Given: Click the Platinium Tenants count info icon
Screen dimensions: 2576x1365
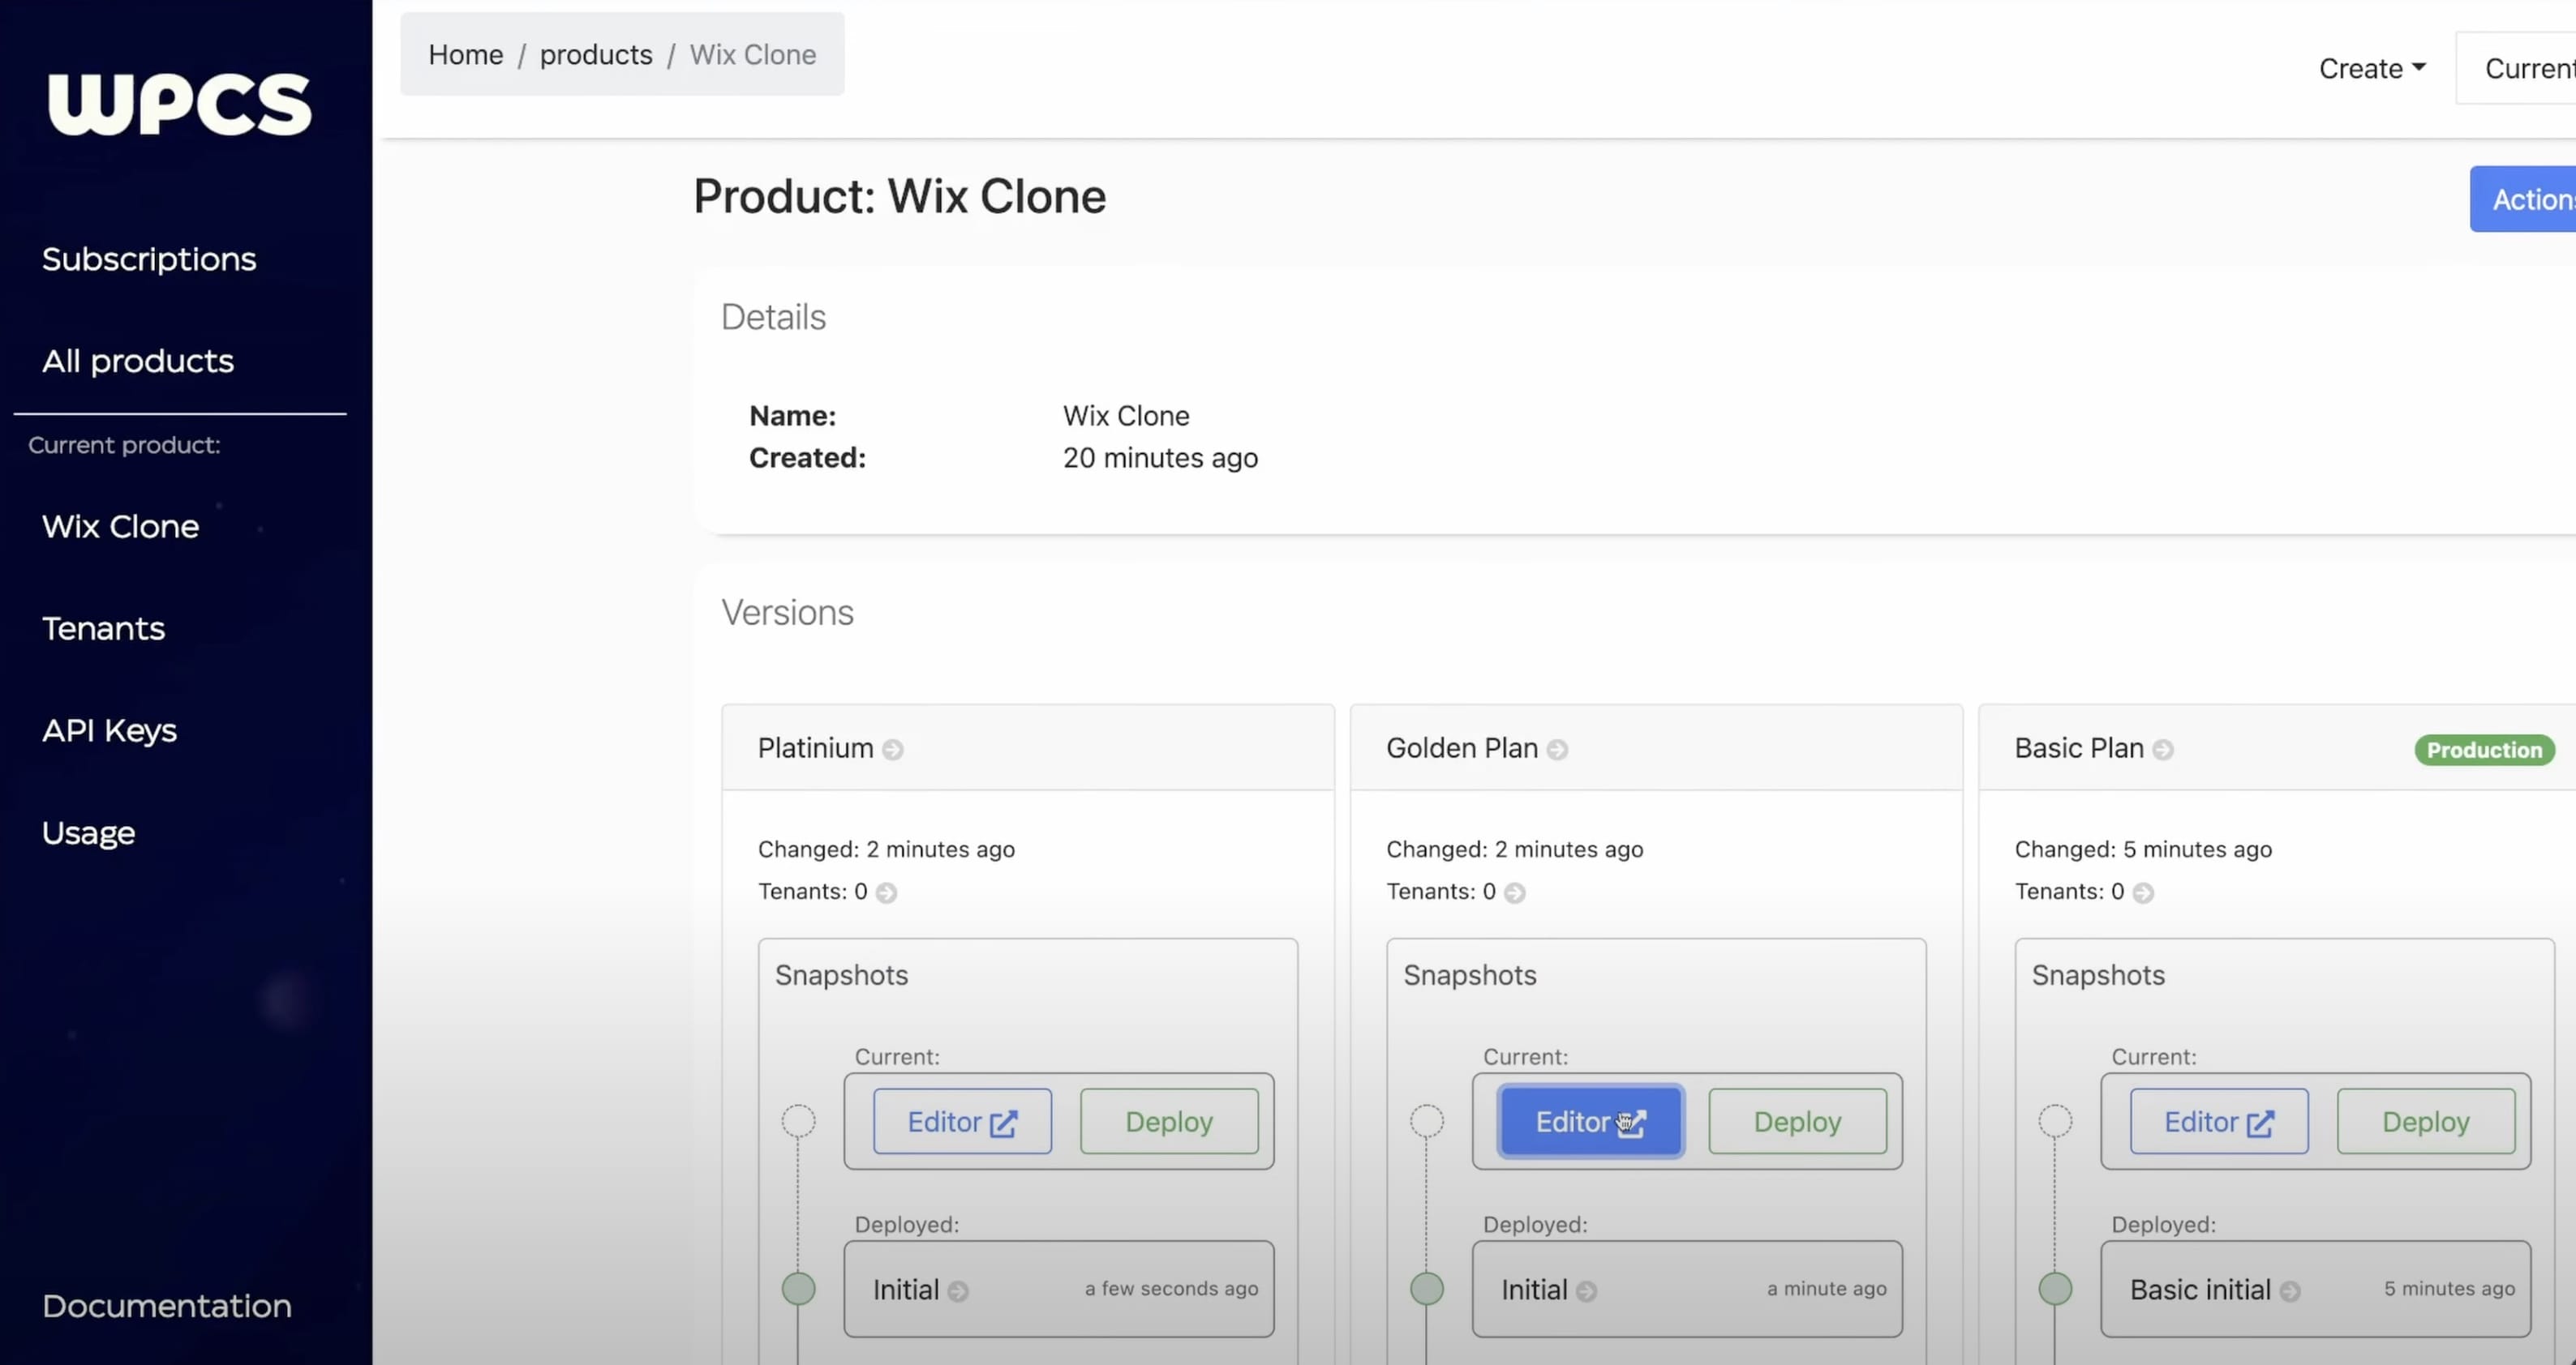Looking at the screenshot, I should click(886, 892).
